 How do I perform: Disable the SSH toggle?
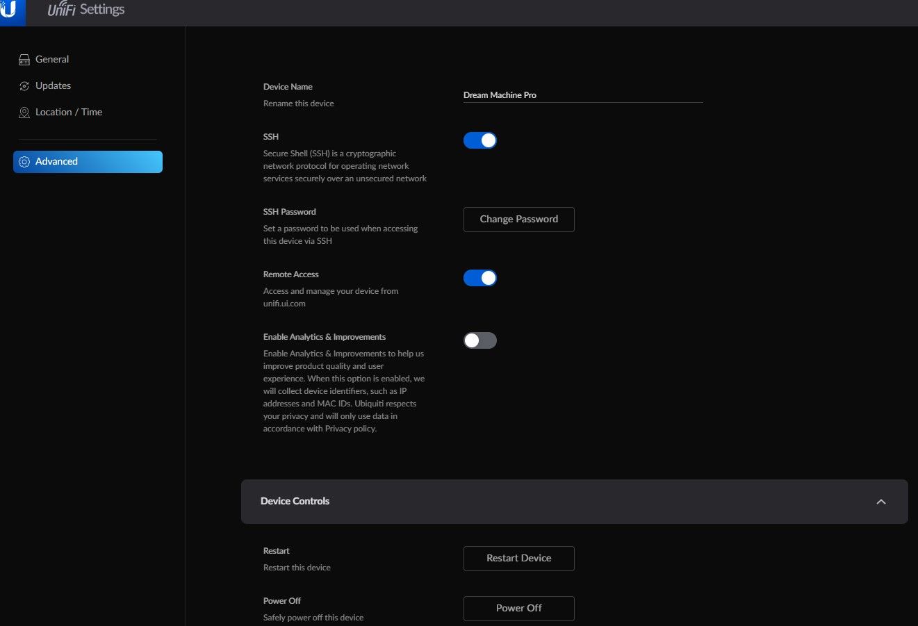480,140
